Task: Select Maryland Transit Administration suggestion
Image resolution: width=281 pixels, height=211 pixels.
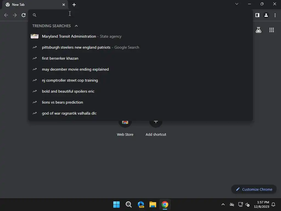Action: (140, 37)
